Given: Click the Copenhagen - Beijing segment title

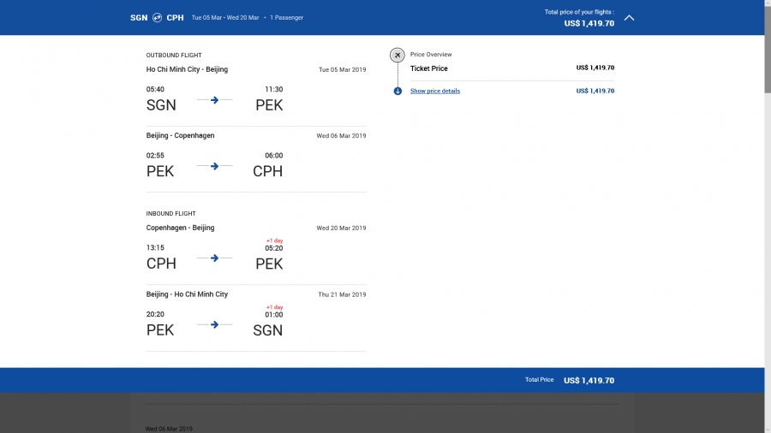Looking at the screenshot, I should pyautogui.click(x=180, y=228).
